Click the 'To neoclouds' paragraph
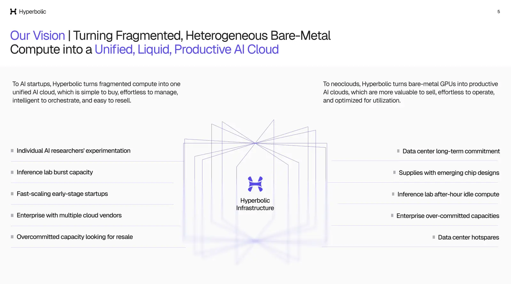This screenshot has width=511, height=284. (x=410, y=92)
